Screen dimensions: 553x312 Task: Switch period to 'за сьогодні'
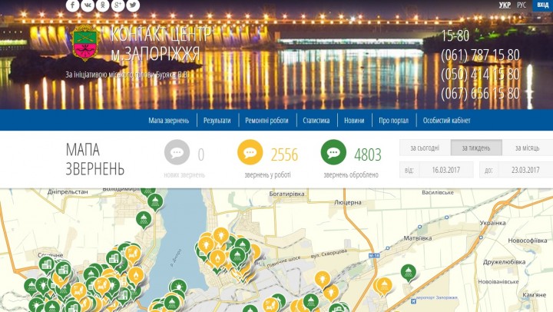point(425,148)
